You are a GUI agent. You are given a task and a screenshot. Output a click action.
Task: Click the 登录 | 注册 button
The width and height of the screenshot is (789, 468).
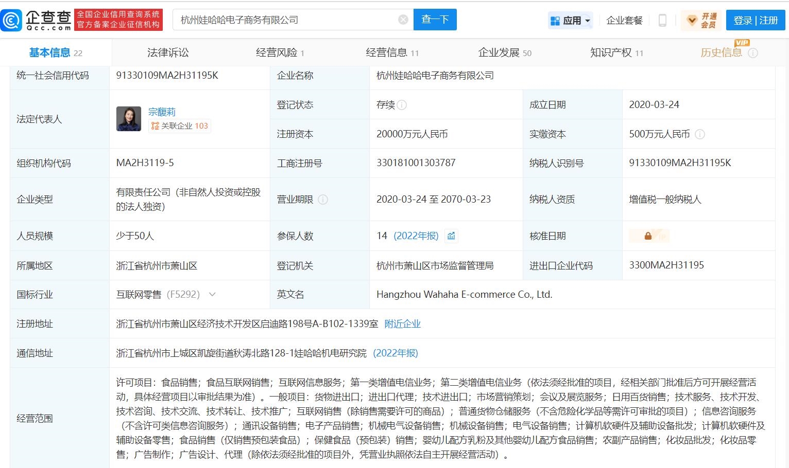(x=756, y=21)
